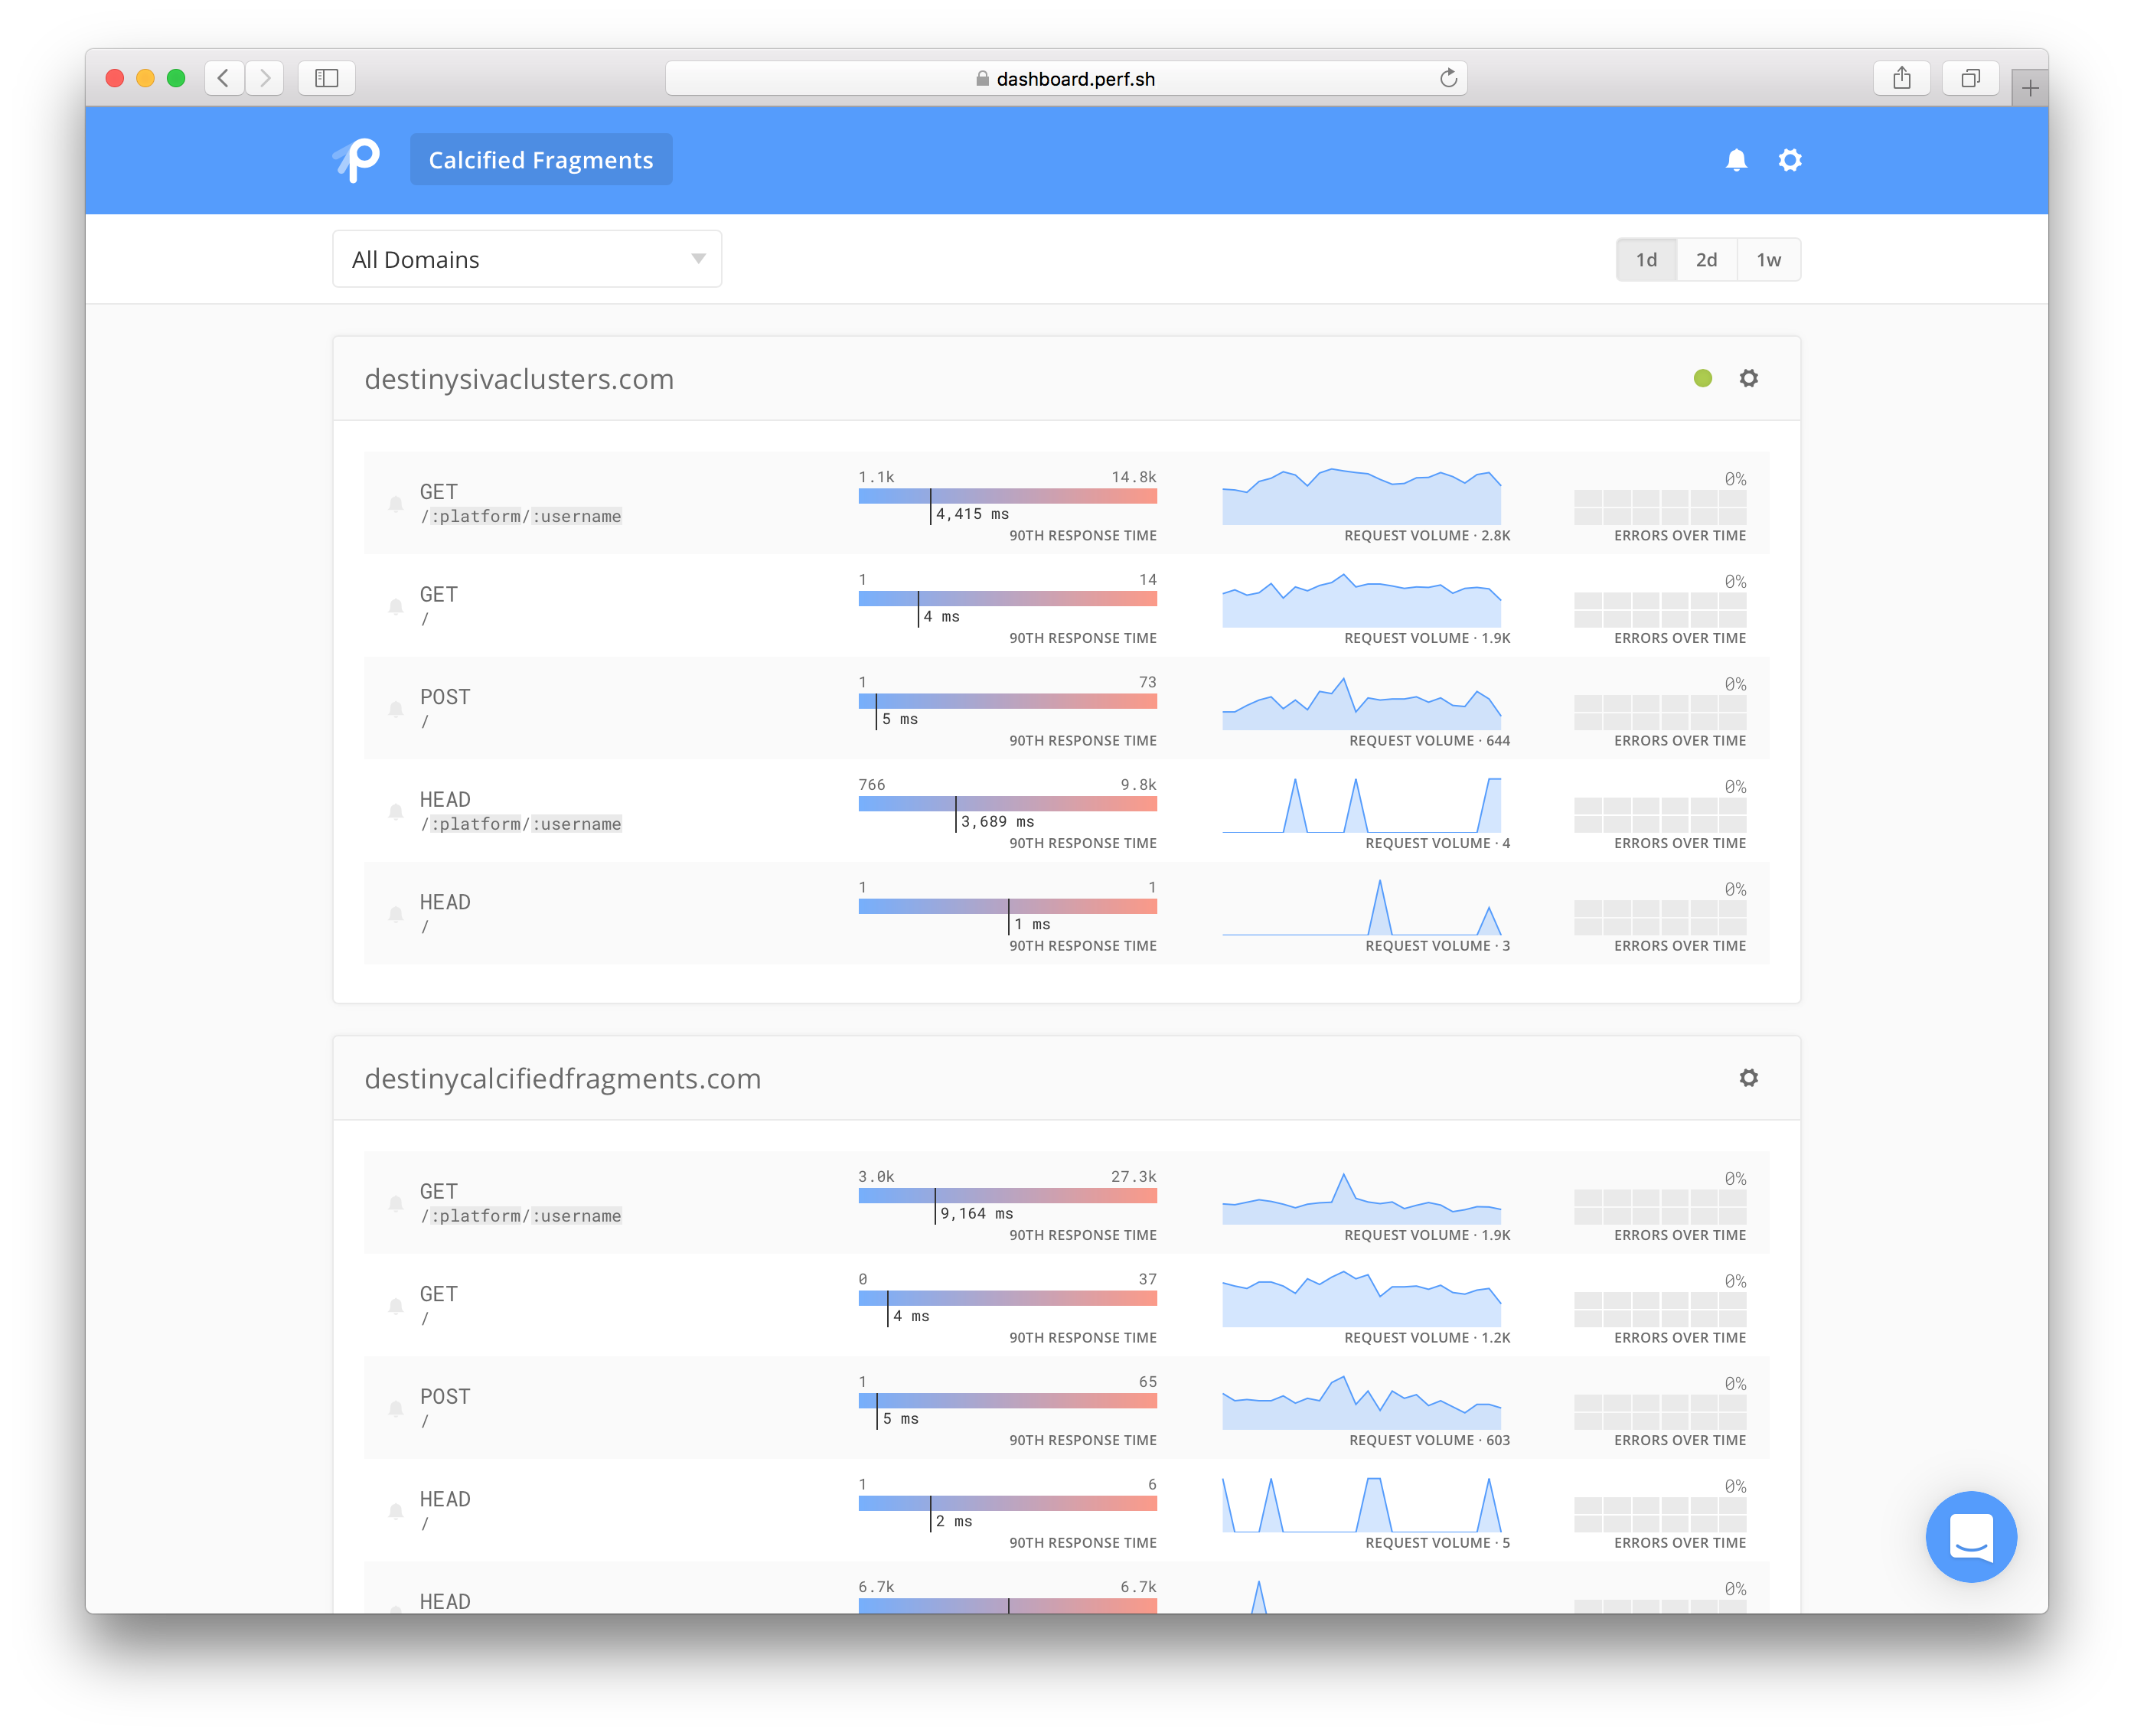This screenshot has height=1736, width=2134.
Task: Open destinycalcifiedfragments.com domain settings gear
Action: pos(1748,1078)
